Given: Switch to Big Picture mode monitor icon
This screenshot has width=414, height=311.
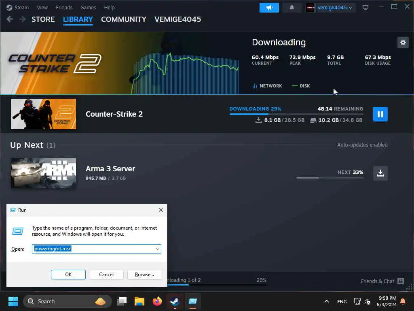Looking at the screenshot, I should 365,8.
